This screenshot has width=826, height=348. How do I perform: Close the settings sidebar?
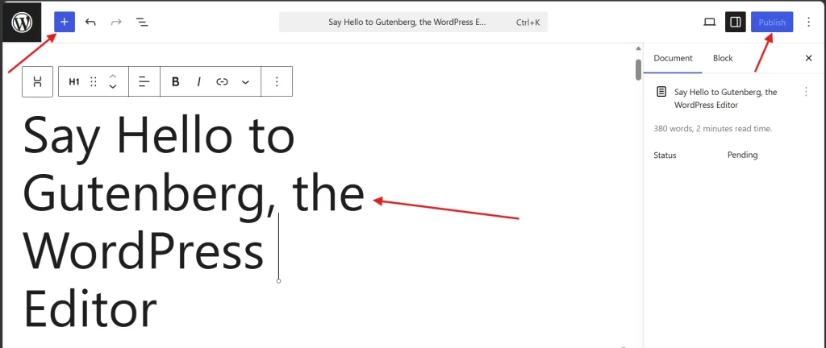click(808, 58)
